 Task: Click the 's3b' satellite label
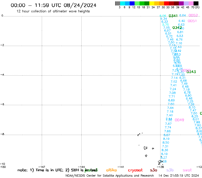click(170, 170)
